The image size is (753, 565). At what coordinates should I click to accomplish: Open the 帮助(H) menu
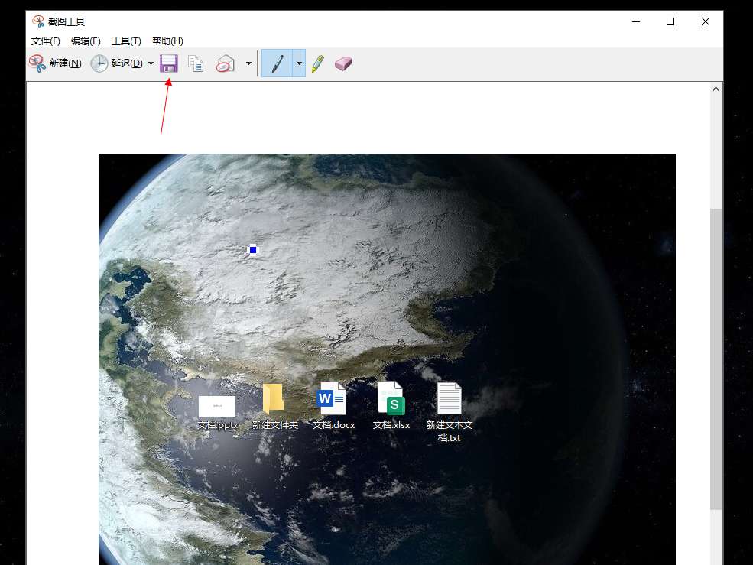(167, 41)
